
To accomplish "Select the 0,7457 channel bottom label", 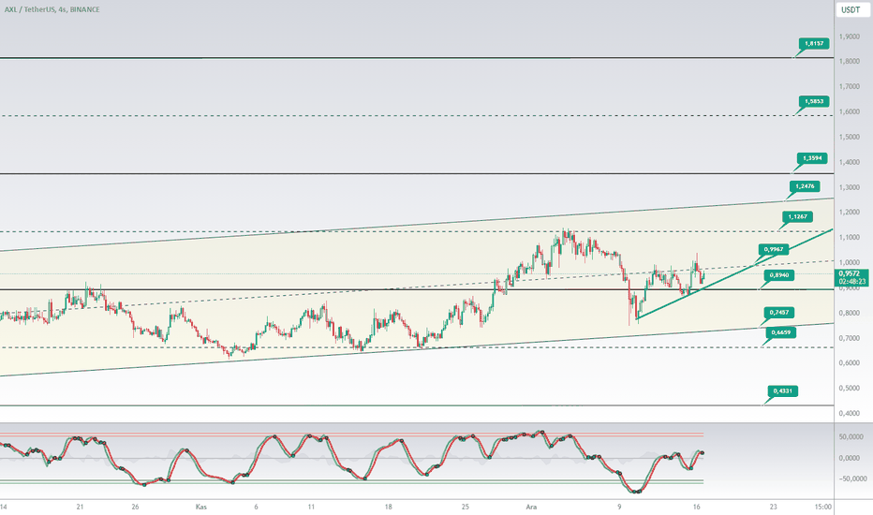I will (779, 313).
